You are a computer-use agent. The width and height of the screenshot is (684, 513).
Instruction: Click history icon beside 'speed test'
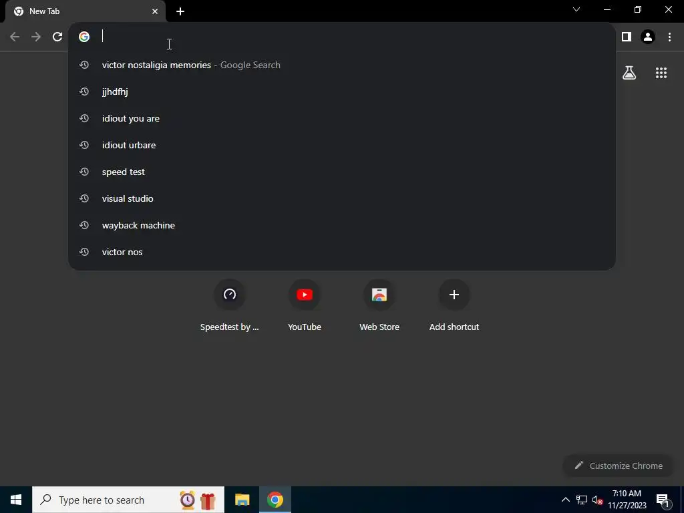(x=84, y=172)
